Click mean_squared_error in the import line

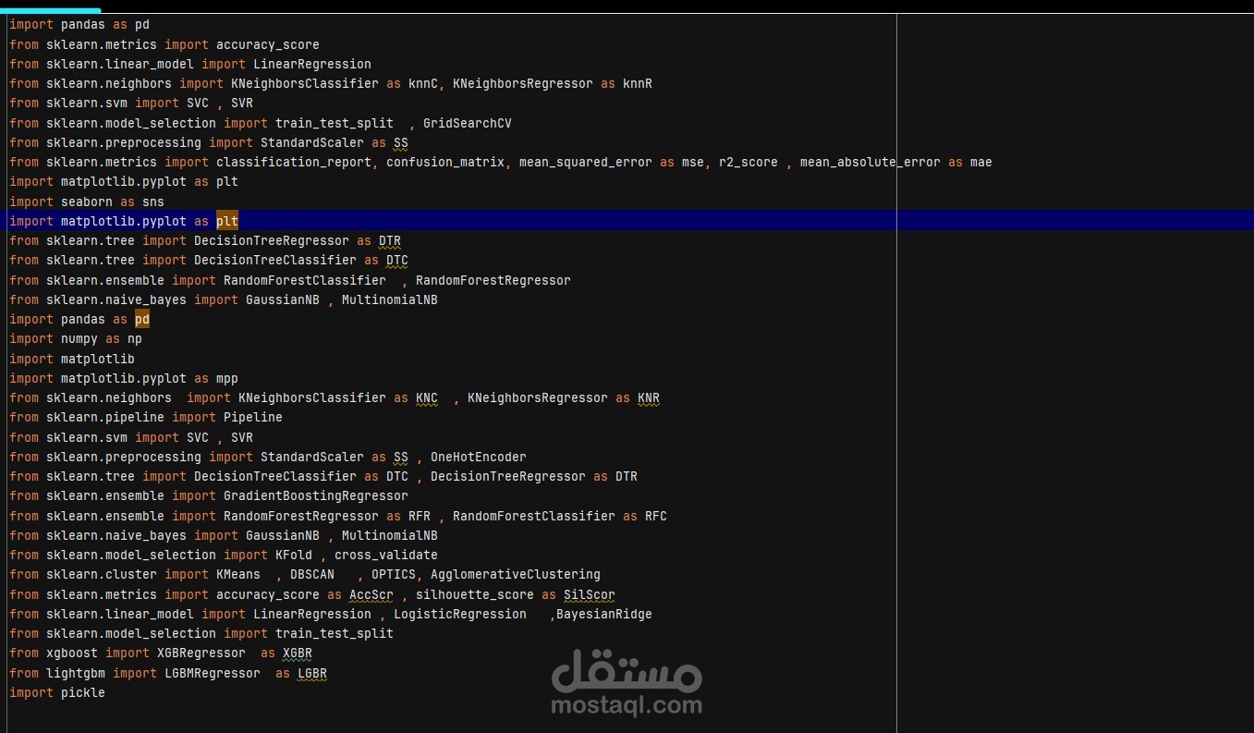586,162
